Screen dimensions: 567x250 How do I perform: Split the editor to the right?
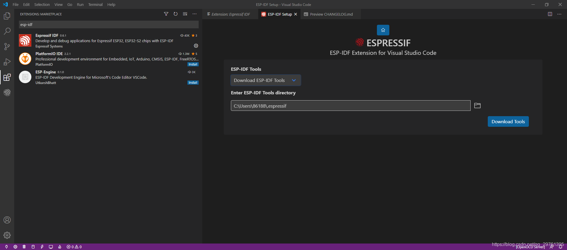click(550, 14)
